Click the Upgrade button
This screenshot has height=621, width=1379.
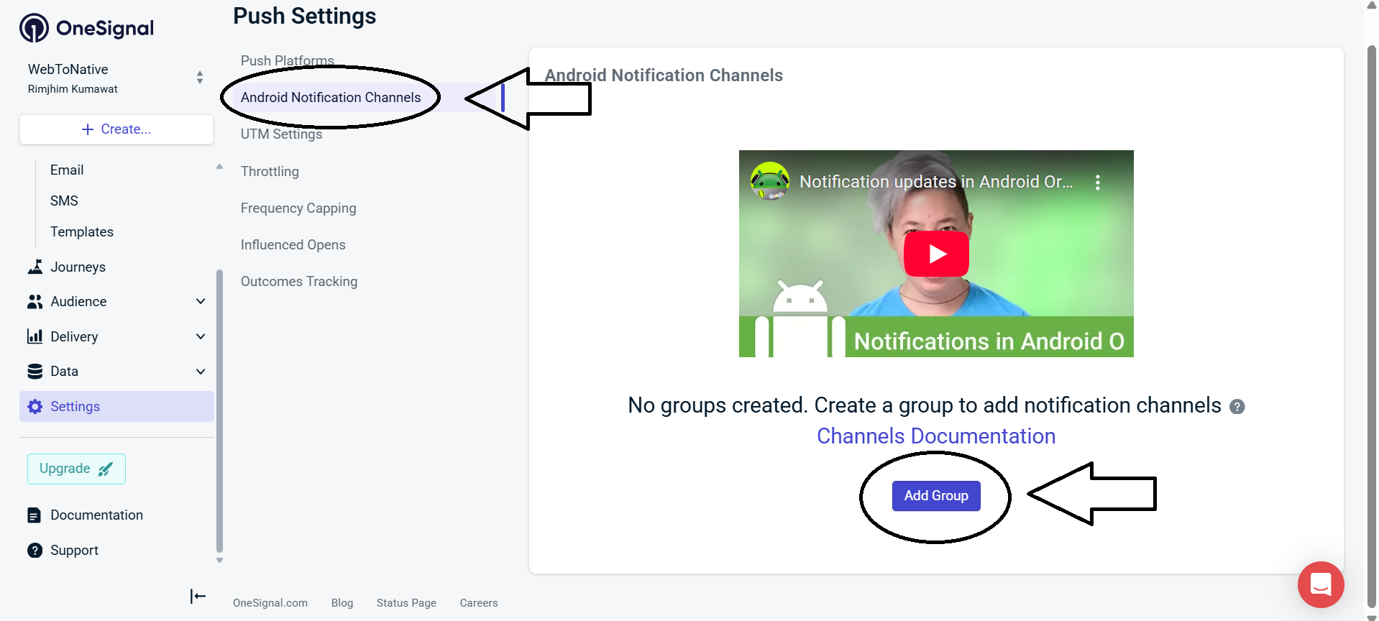point(76,469)
